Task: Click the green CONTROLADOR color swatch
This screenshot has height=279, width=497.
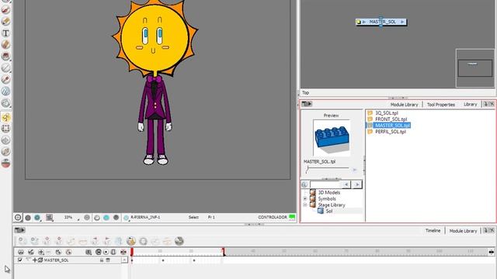Action: 292,217
